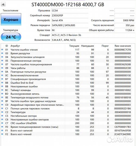The width and height of the screenshot is (136, 146).
Task: Click the status dot beside Температура воздушного потока
Action: [2, 97]
